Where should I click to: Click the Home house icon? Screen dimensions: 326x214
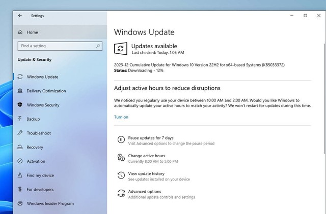click(x=20, y=32)
